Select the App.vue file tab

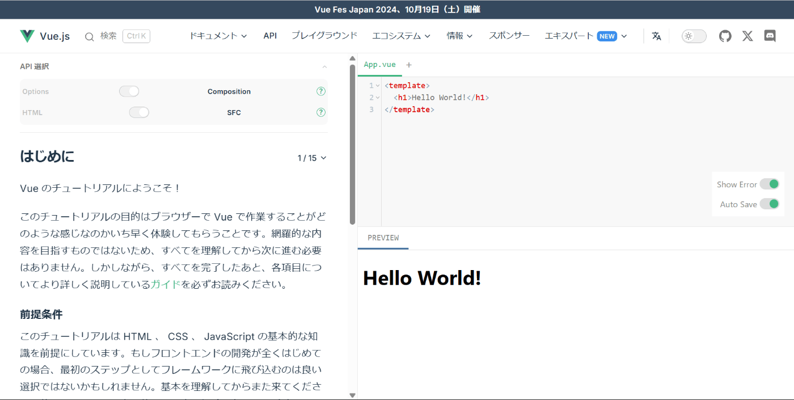click(380, 65)
